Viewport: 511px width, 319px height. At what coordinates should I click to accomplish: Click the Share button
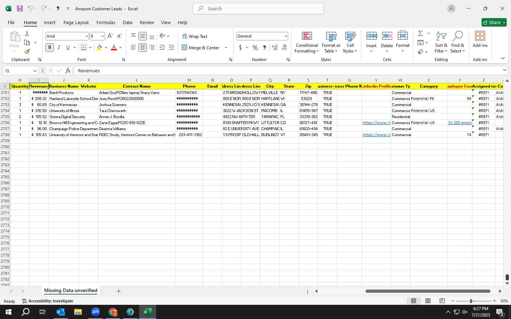coord(494,22)
